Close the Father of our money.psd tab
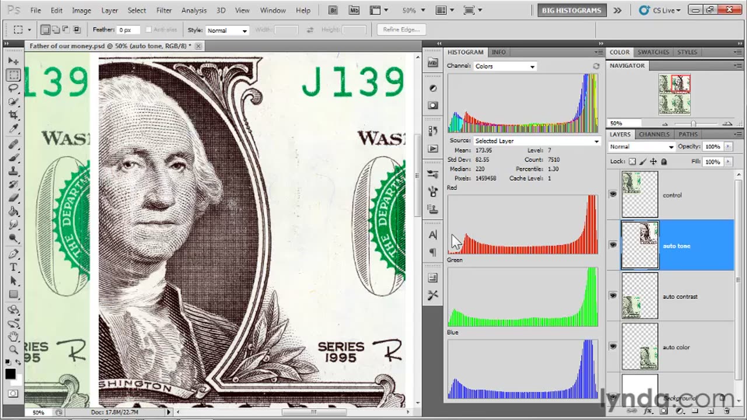The image size is (747, 420). (x=198, y=45)
